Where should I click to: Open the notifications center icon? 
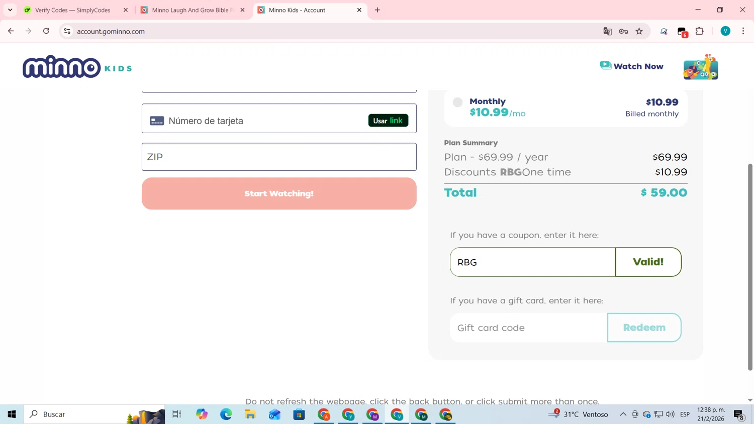[x=739, y=414]
